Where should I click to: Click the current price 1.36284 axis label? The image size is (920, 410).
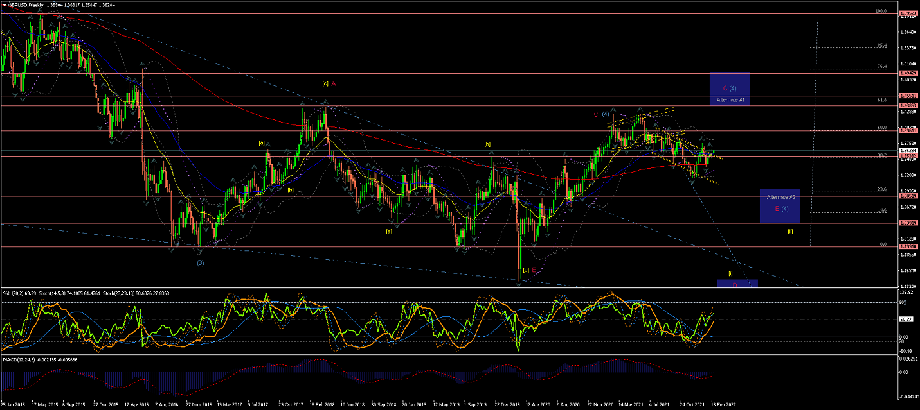point(909,151)
